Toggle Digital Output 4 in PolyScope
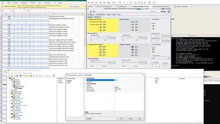The width and height of the screenshot is (220, 124). [136, 47]
